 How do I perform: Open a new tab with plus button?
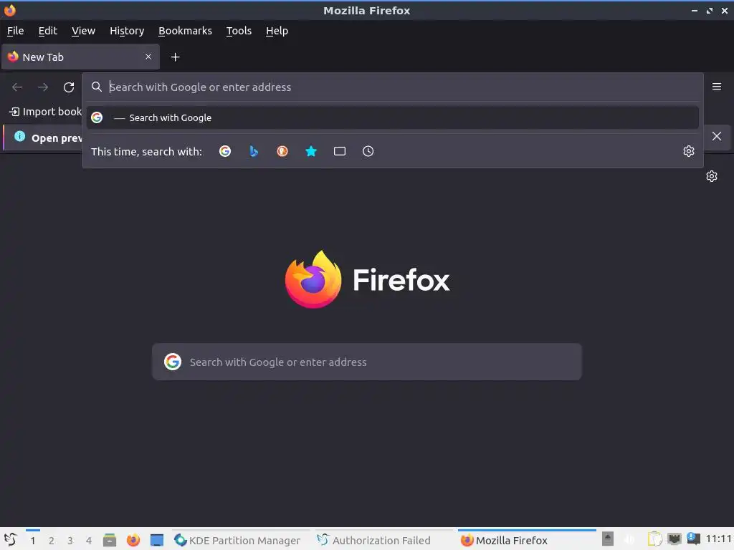[175, 57]
